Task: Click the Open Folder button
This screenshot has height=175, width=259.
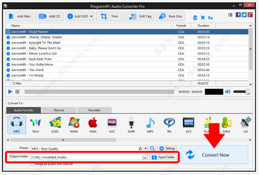Action: (163, 157)
